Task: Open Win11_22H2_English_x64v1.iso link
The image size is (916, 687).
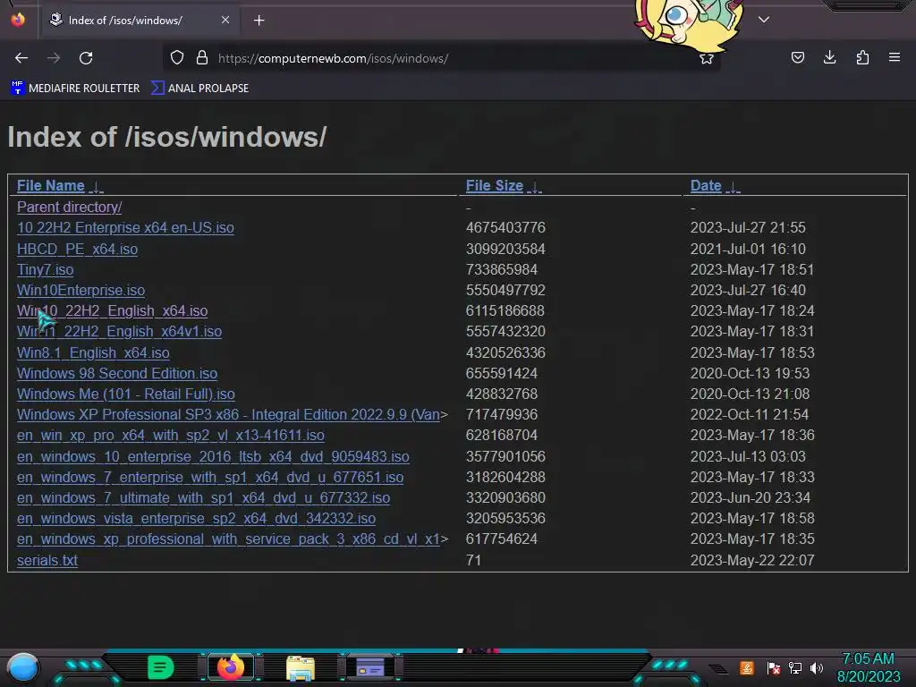Action: (119, 331)
